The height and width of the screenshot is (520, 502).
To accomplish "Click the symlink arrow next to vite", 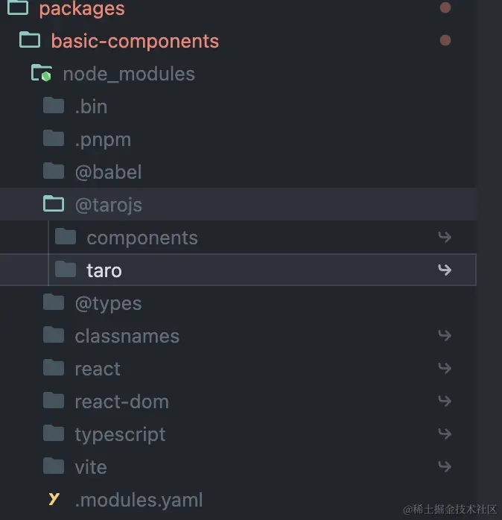I will point(445,466).
